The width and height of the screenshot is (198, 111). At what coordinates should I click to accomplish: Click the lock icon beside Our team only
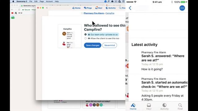coord(89,35)
